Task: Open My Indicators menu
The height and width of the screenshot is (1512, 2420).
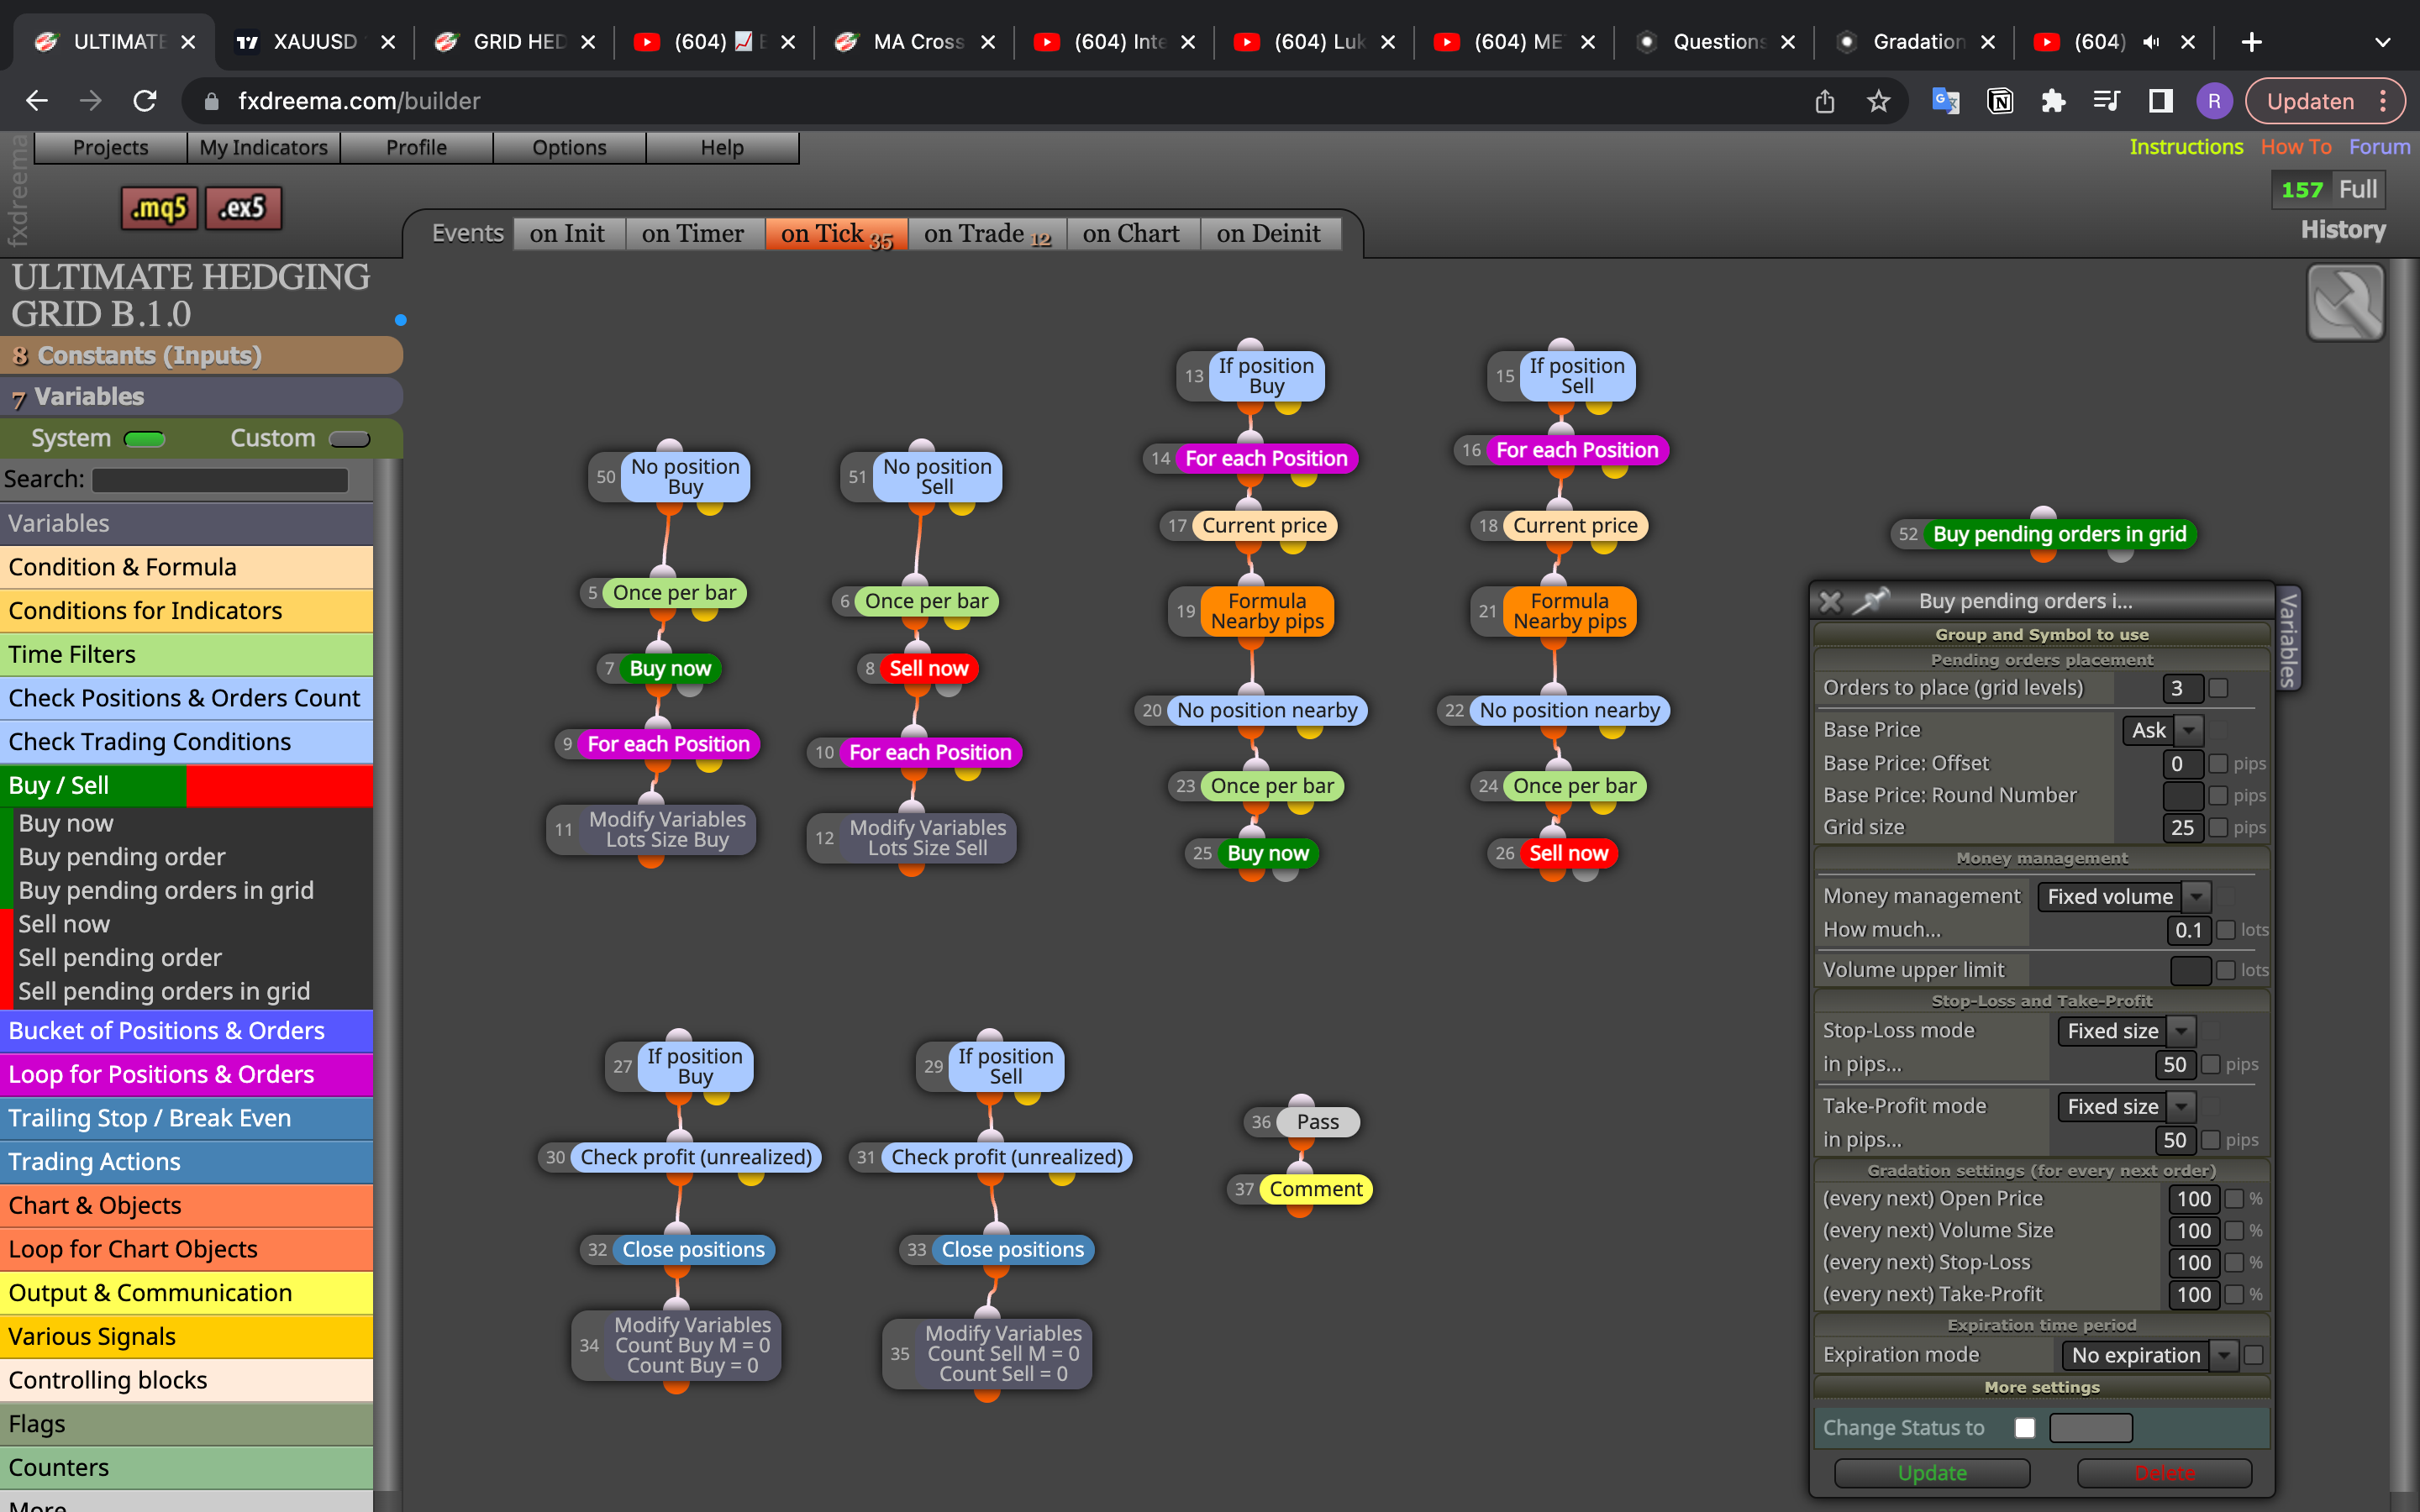Action: click(x=263, y=147)
